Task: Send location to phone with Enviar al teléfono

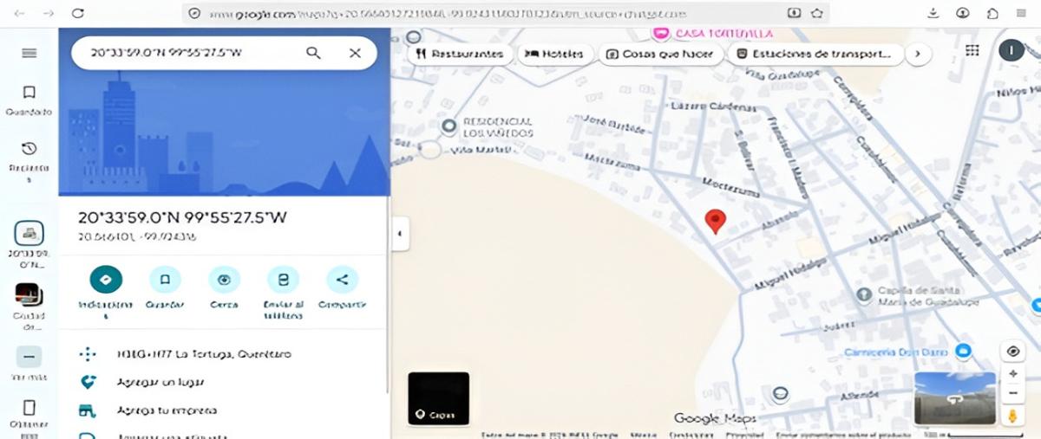Action: point(283,280)
